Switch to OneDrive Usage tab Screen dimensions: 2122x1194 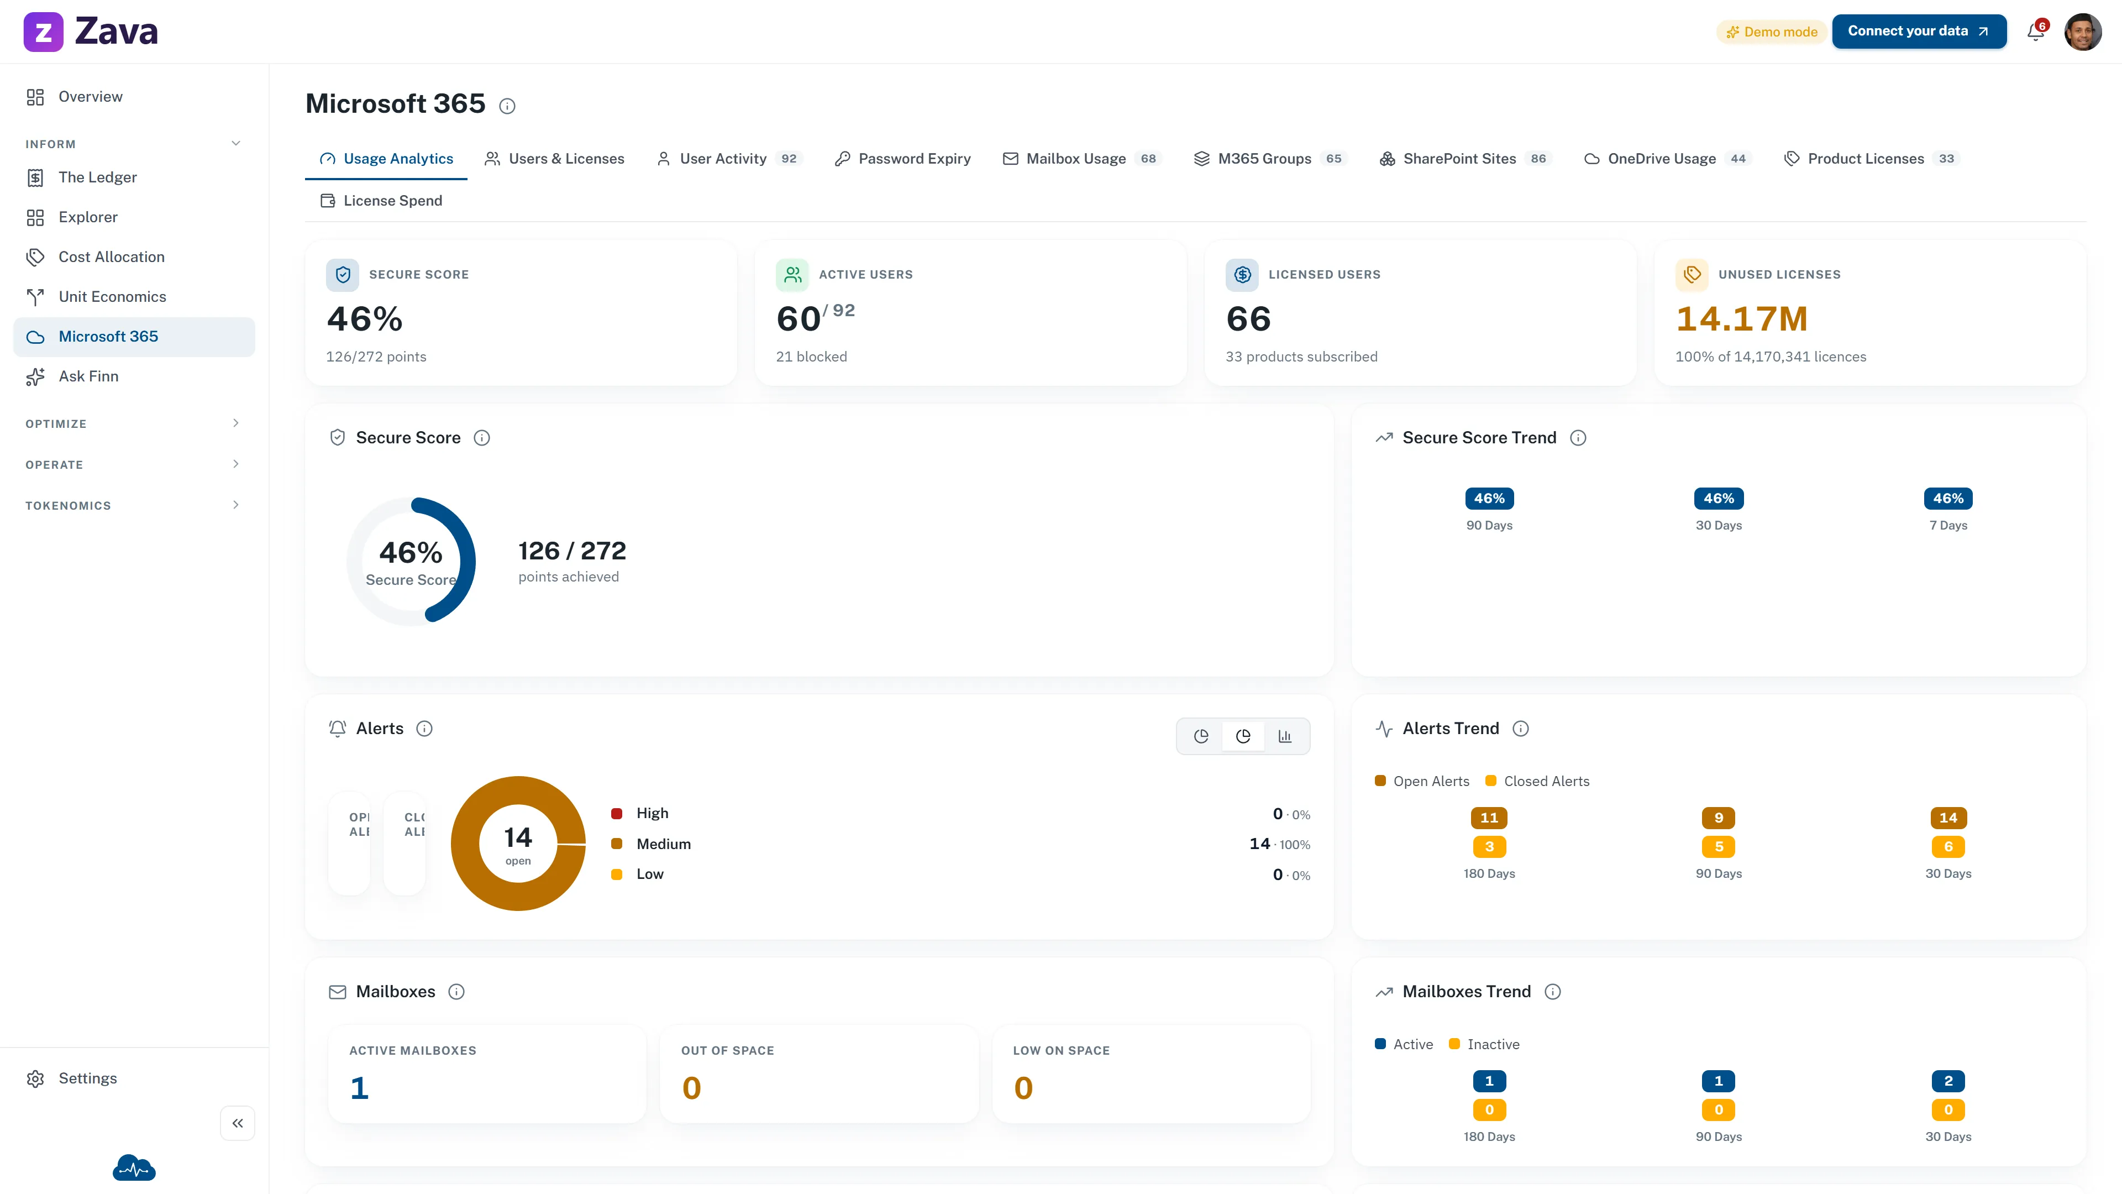(1668, 159)
